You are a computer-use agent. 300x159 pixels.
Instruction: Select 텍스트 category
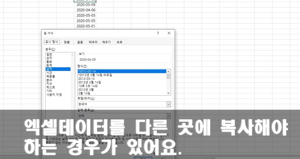point(58,87)
